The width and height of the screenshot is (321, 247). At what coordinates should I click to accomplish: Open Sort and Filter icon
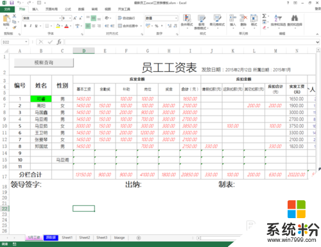pyautogui.click(x=278, y=18)
